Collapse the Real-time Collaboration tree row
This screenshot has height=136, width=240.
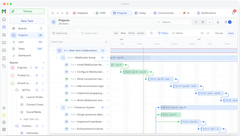53,50
